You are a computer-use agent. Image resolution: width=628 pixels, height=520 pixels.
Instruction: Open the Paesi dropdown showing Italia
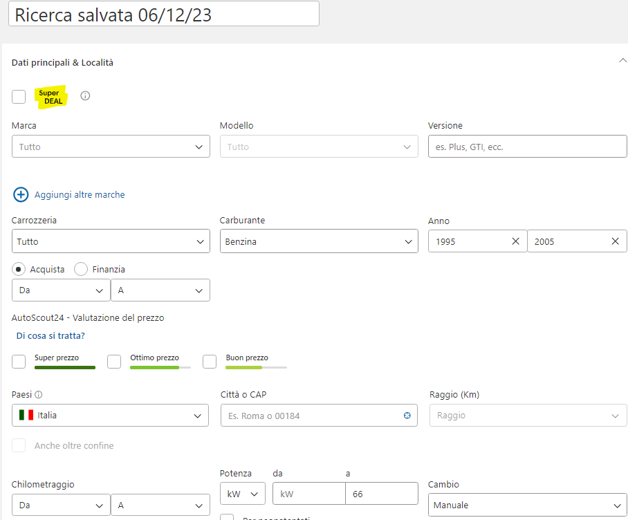coord(111,416)
